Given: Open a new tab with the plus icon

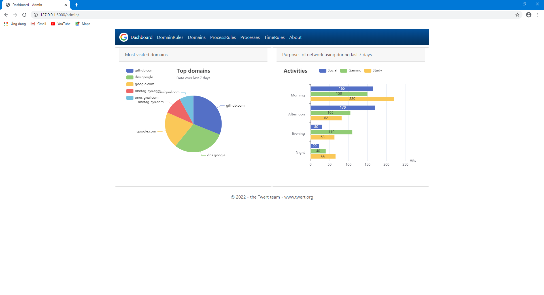Looking at the screenshot, I should pyautogui.click(x=76, y=5).
